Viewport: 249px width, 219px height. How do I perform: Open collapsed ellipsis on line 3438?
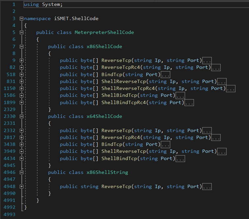tap(165, 145)
